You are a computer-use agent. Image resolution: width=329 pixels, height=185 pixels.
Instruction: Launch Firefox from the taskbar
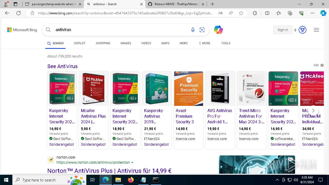point(131,180)
